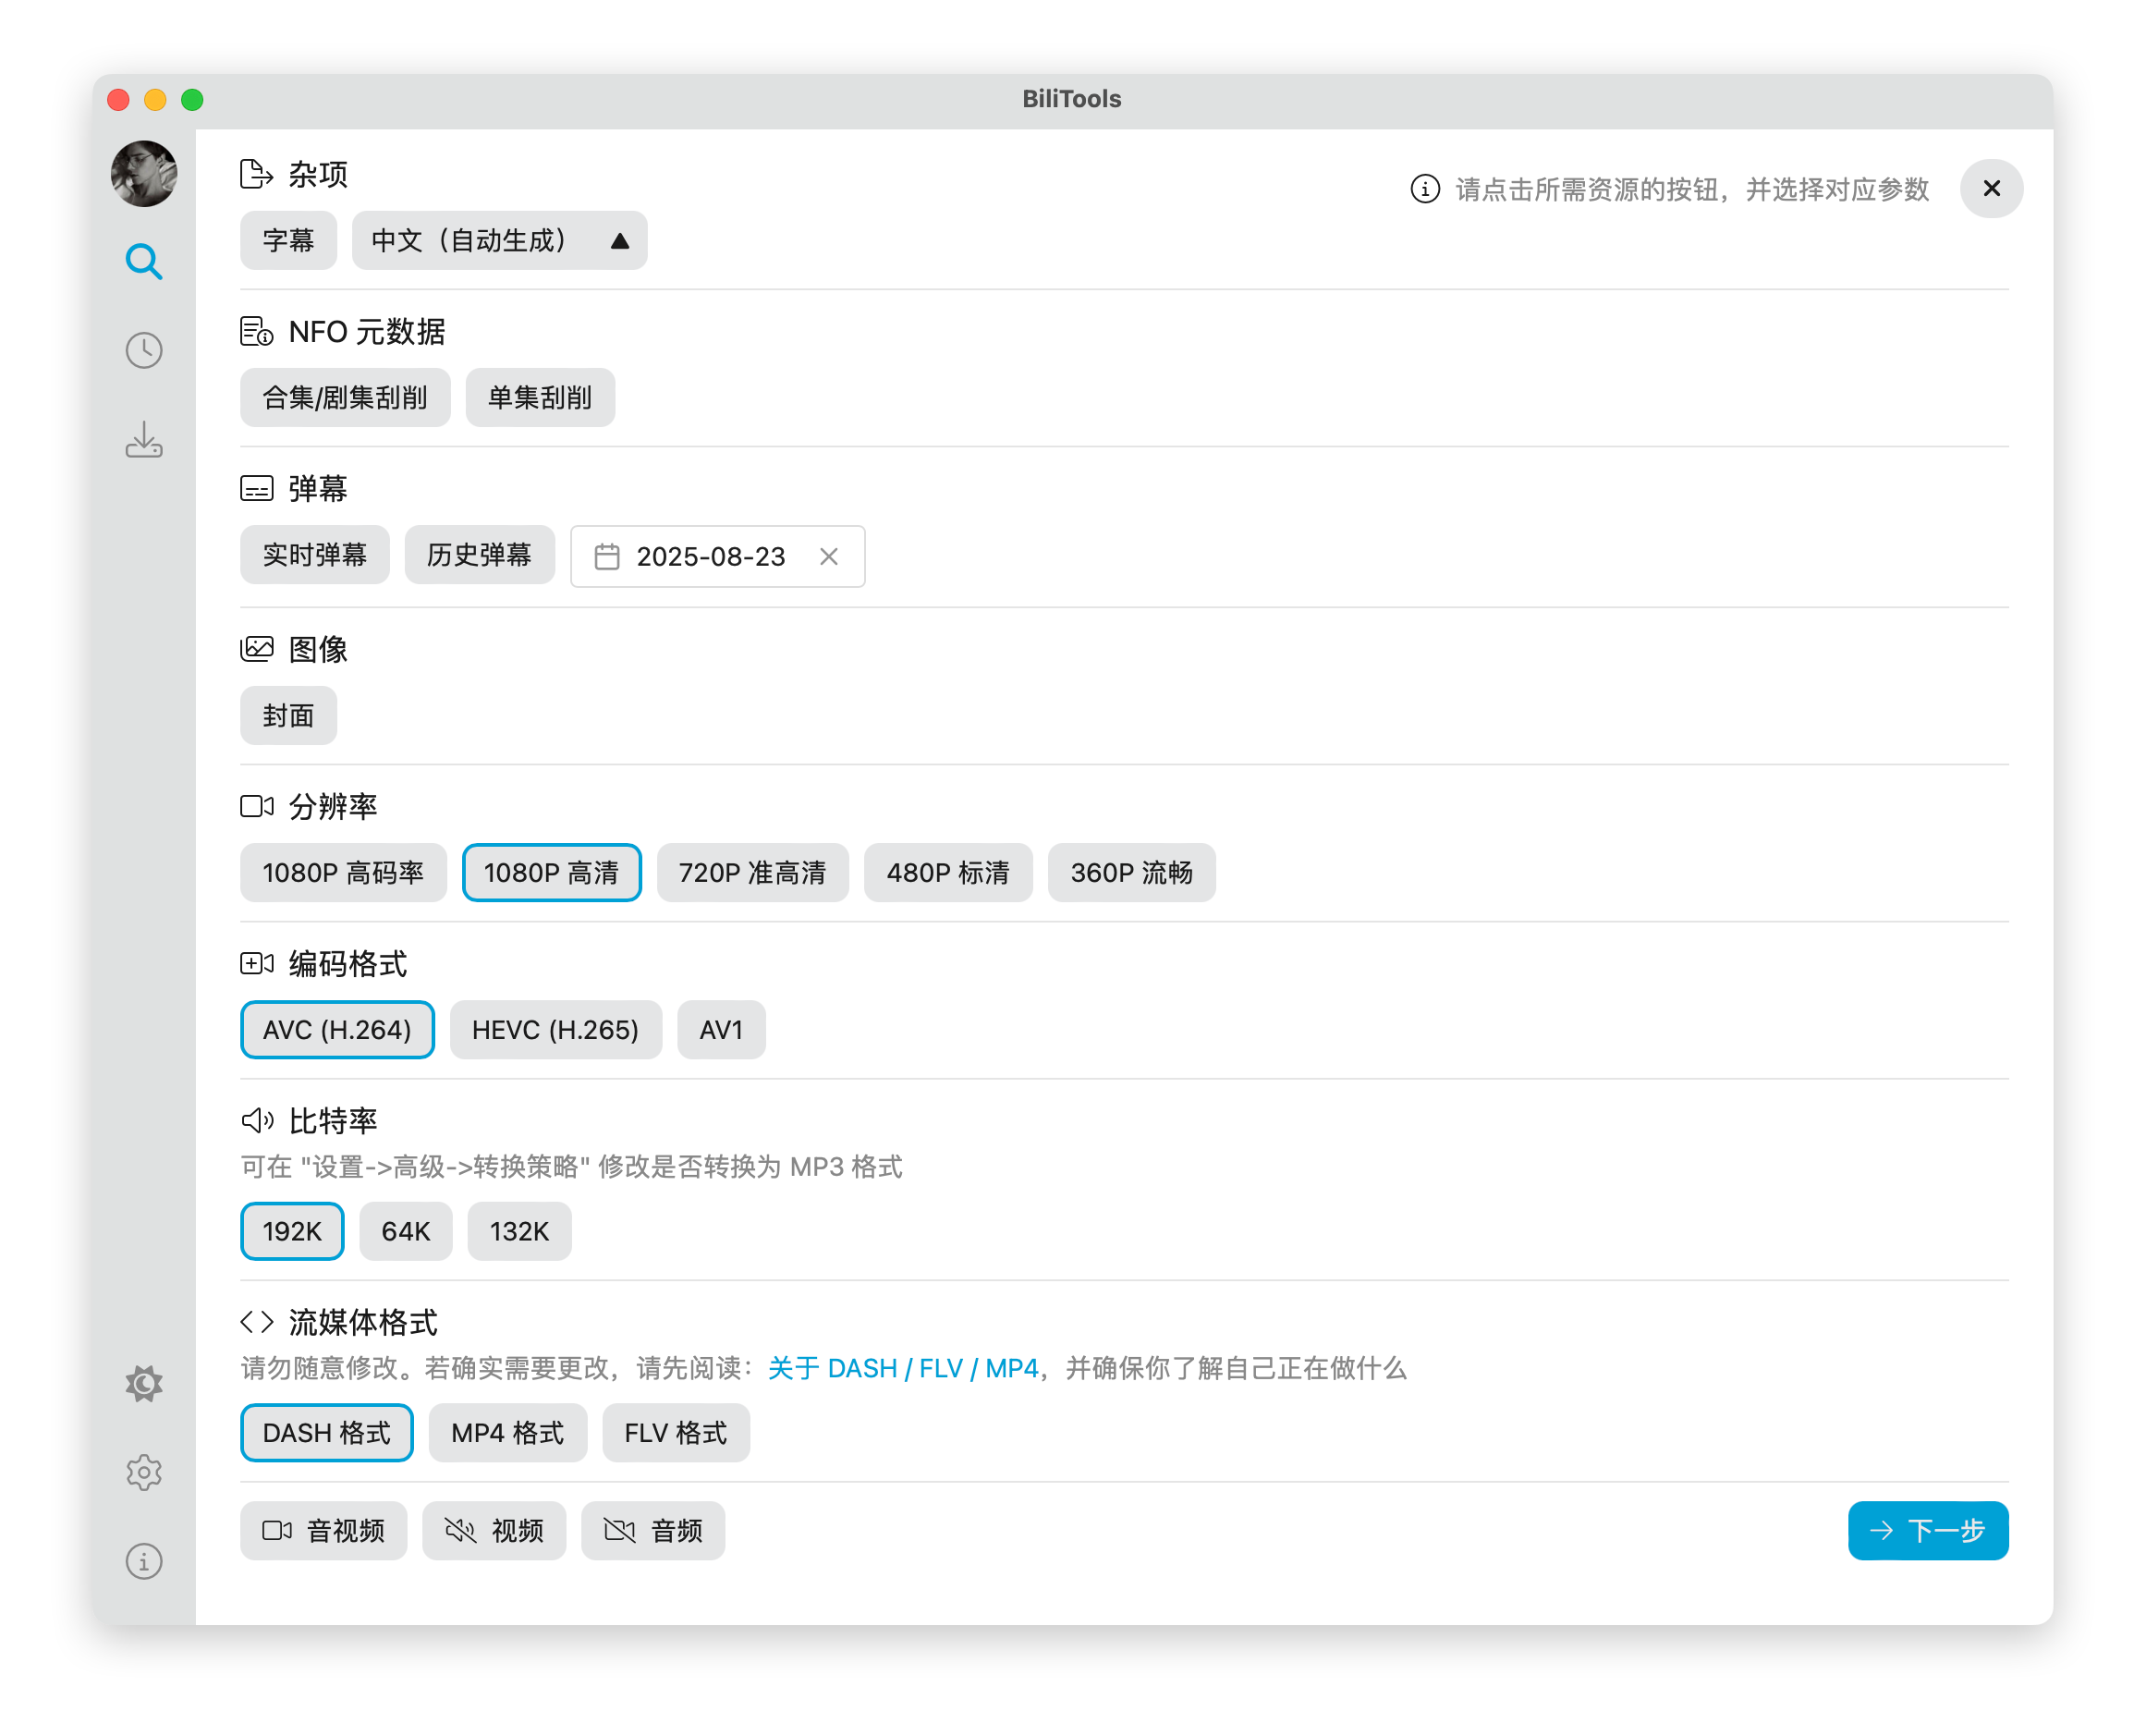Screen dimensions: 2146x1736
Task: Click the 比特率 speaker icon
Action: (x=257, y=1121)
